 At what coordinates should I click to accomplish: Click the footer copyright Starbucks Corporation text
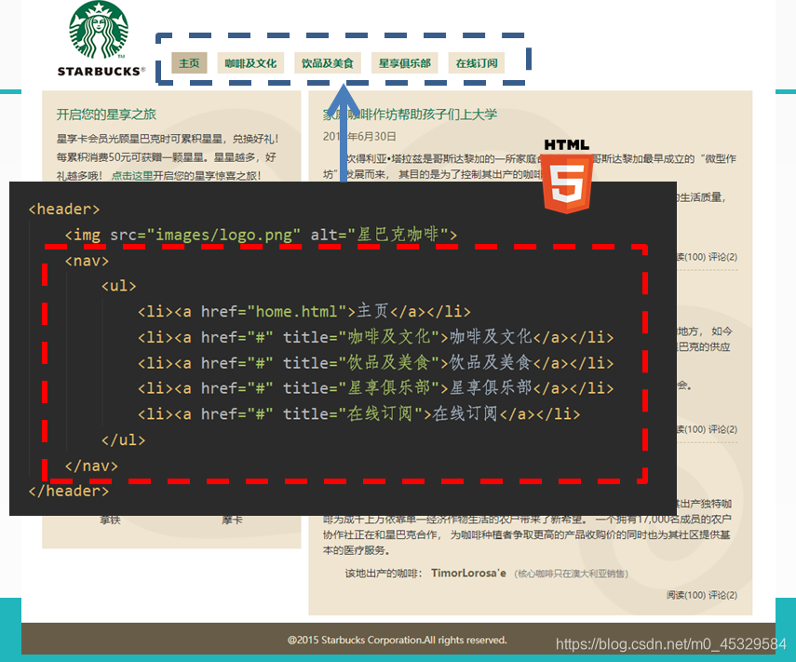coord(397,640)
